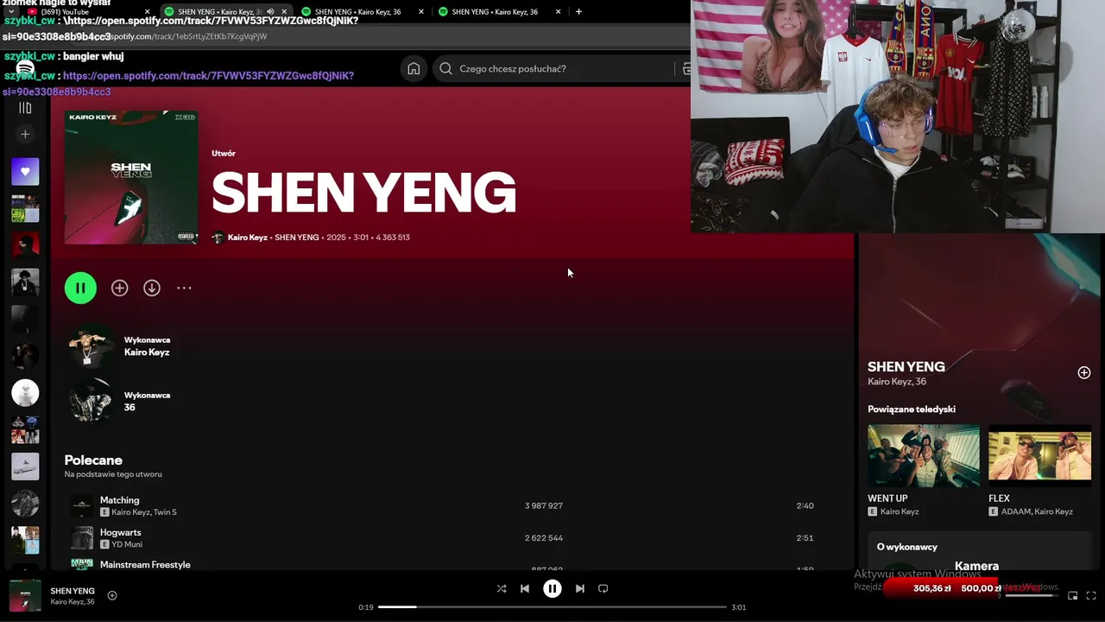Open the performer entry for 36
Image resolution: width=1105 pixels, height=622 pixels.
(x=129, y=408)
